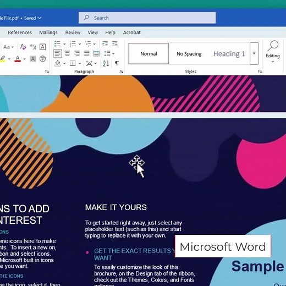The height and width of the screenshot is (286, 286).
Task: Open Styles pane launcher
Action: 260,71
